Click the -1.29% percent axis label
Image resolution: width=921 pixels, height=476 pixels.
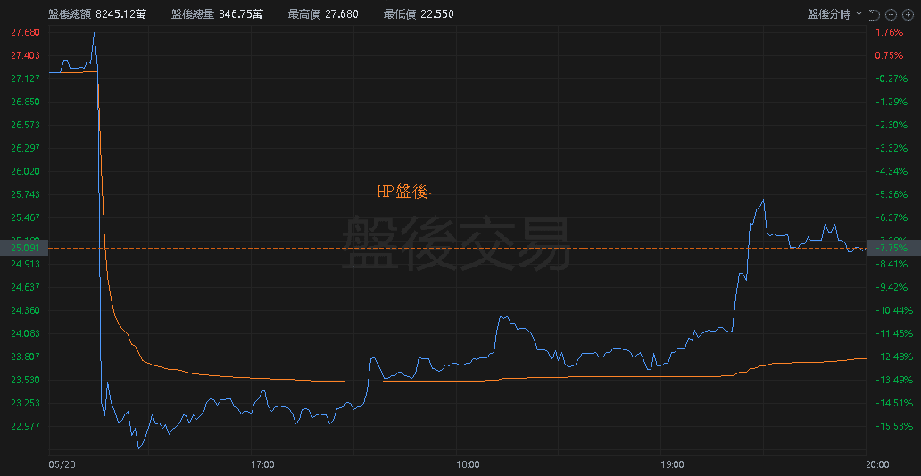point(891,102)
